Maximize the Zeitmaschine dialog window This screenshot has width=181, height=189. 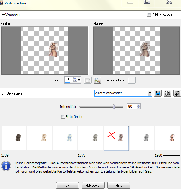[147, 2]
